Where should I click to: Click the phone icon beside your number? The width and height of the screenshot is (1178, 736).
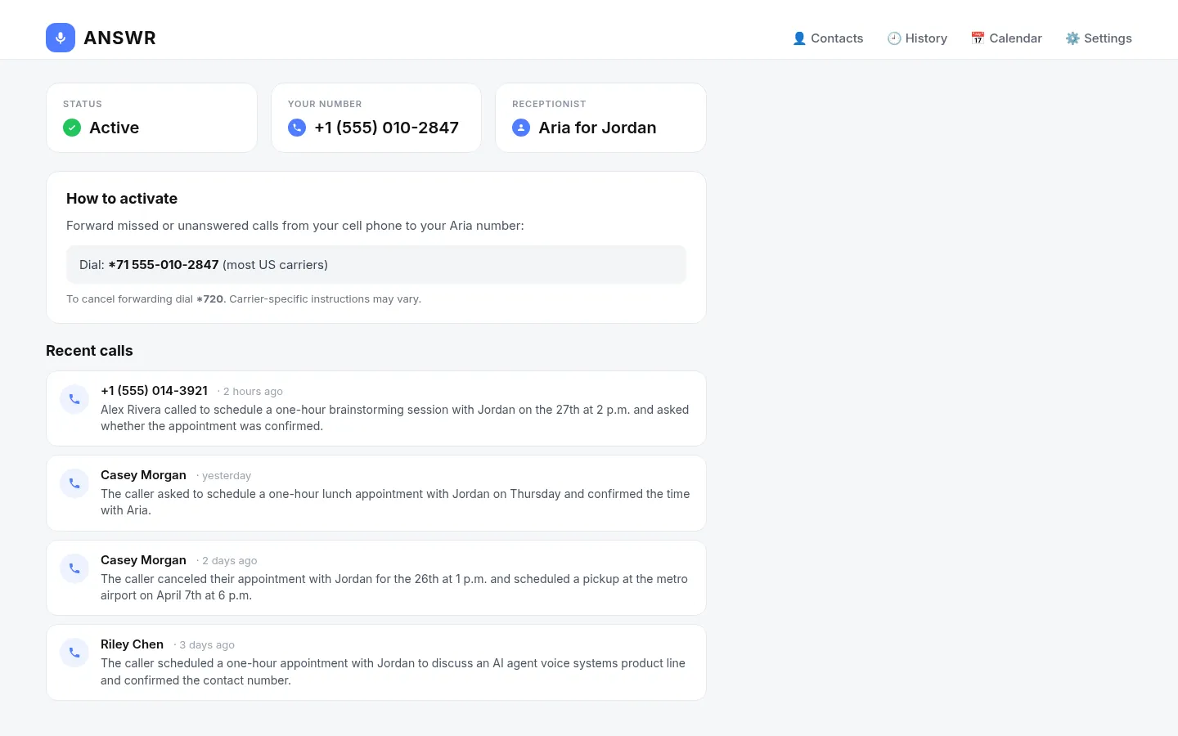[297, 128]
